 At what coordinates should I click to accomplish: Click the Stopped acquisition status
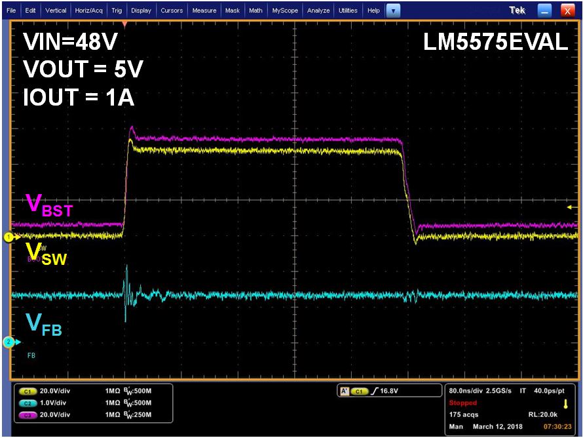coord(463,403)
